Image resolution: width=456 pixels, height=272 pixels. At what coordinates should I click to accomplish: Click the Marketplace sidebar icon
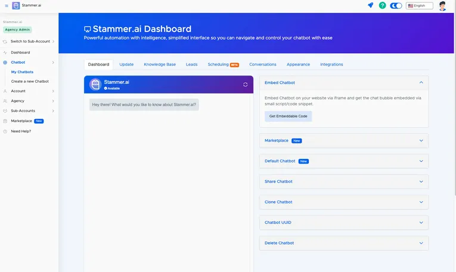5,121
